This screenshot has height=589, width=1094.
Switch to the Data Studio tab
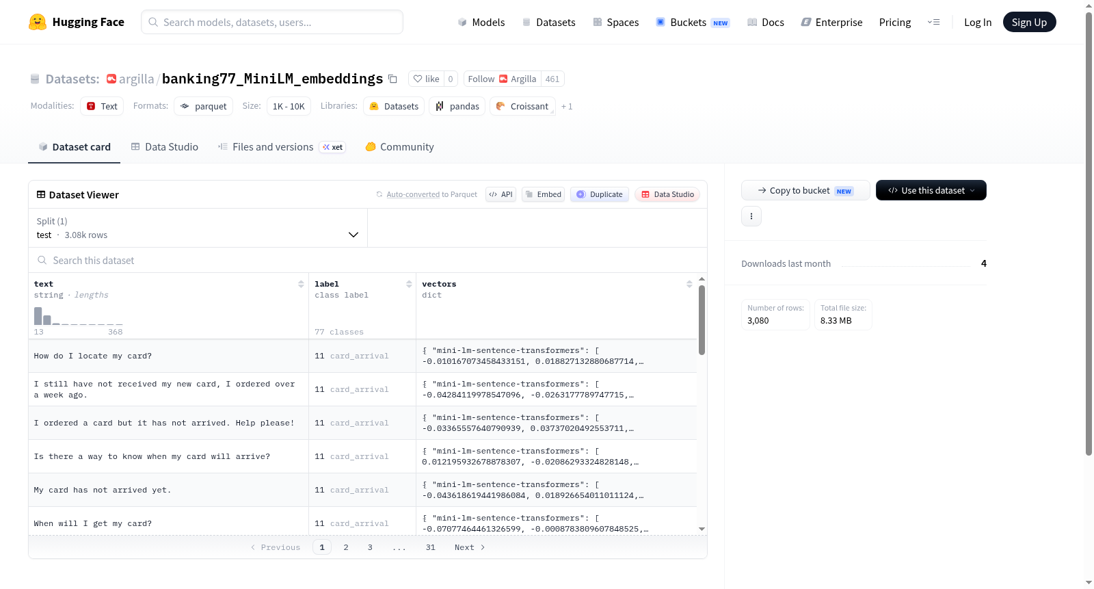165,147
